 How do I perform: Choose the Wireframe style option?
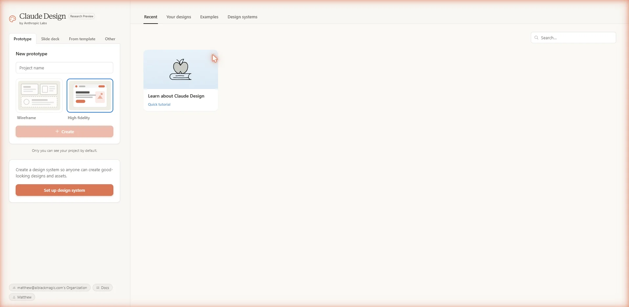pyautogui.click(x=39, y=95)
